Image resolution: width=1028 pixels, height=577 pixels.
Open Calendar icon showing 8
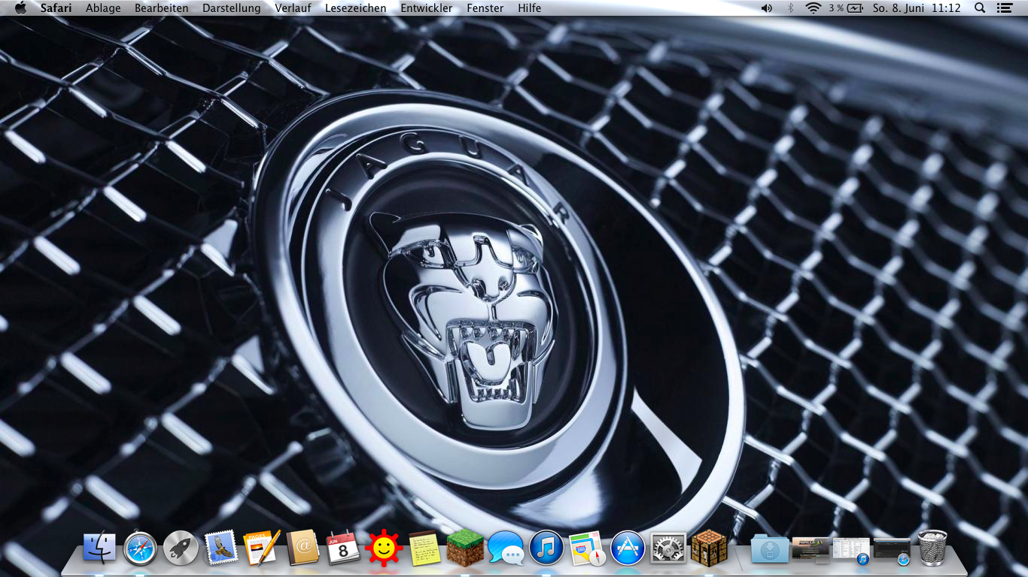point(343,548)
